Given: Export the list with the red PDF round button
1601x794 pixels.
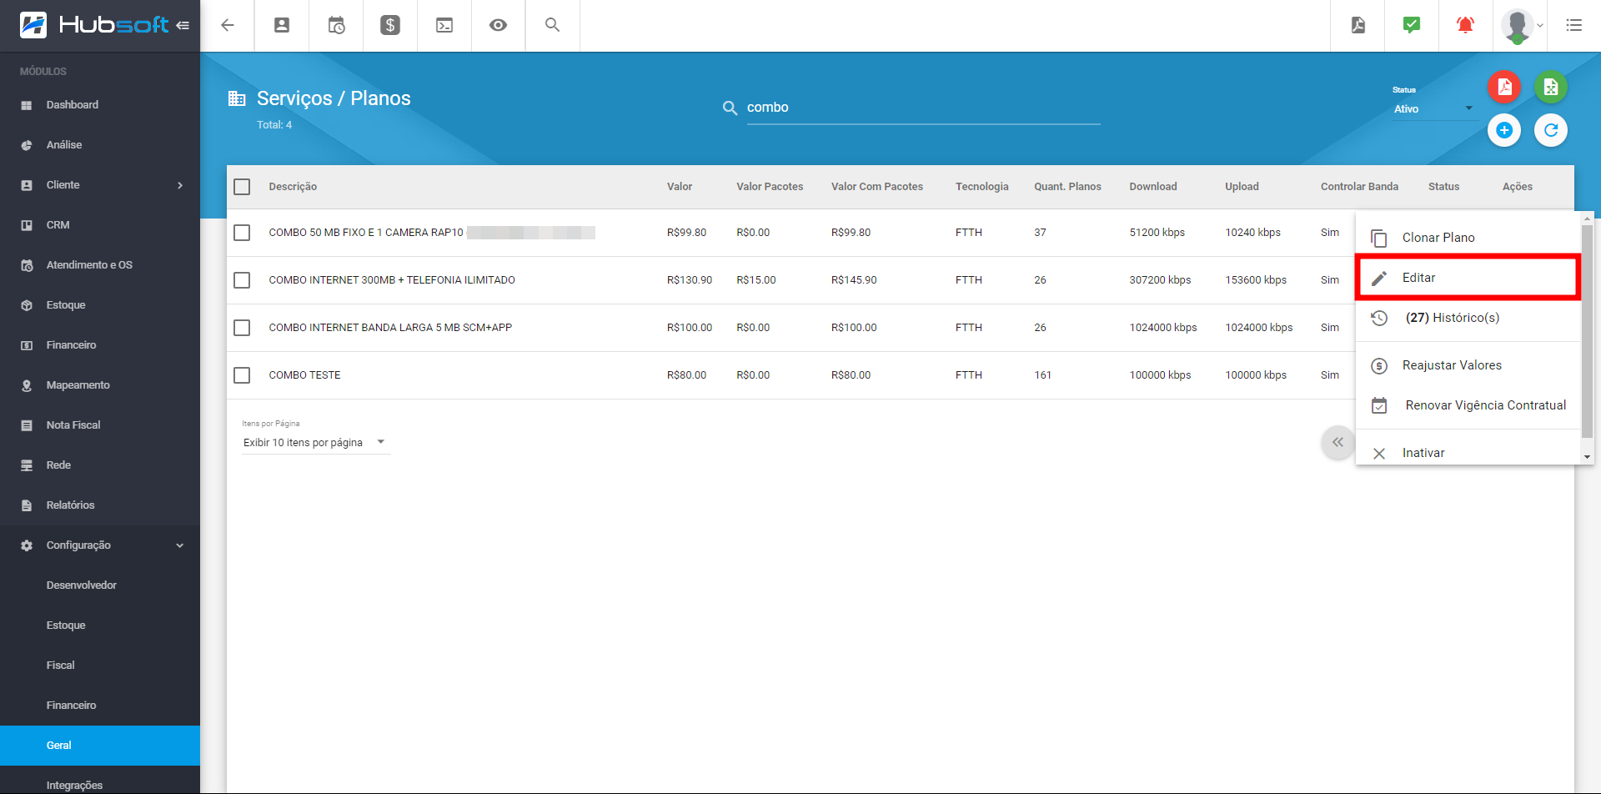Looking at the screenshot, I should [1504, 87].
